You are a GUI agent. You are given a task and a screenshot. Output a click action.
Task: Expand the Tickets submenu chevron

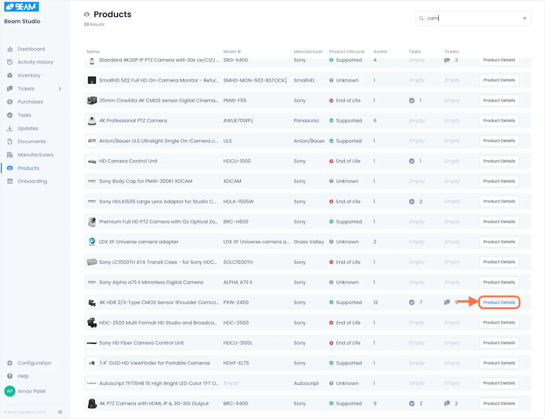[60, 89]
